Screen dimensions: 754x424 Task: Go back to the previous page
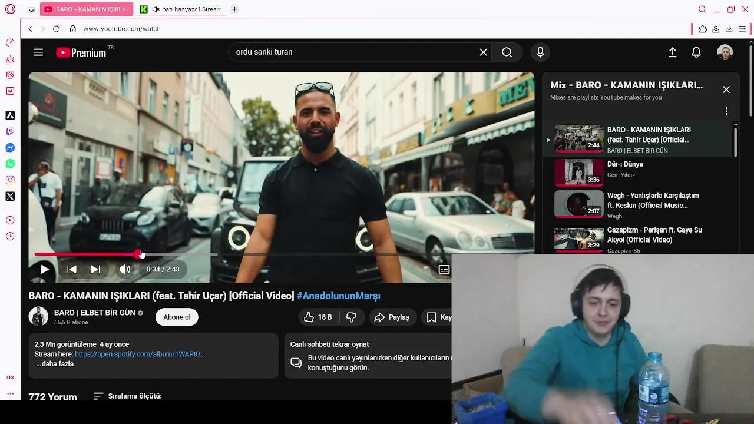click(30, 29)
